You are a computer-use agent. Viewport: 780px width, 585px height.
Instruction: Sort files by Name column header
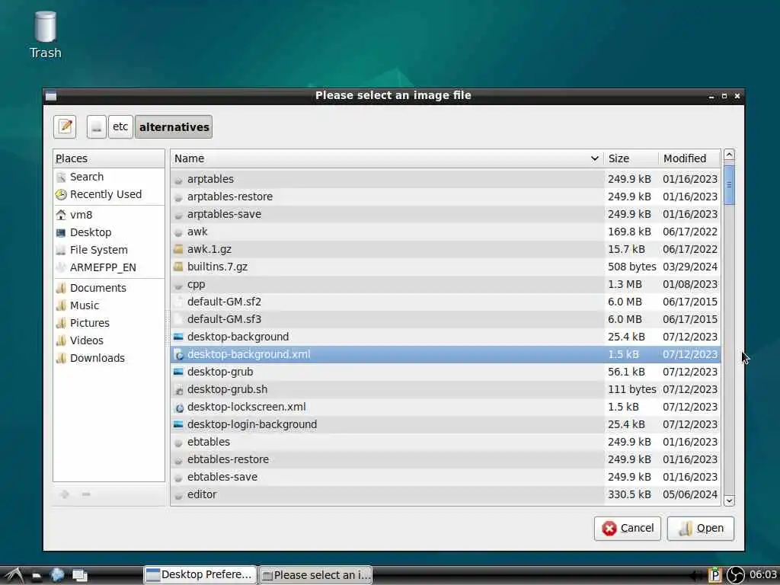[x=387, y=158]
